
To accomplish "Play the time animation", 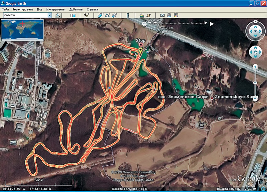I will coord(212,24).
